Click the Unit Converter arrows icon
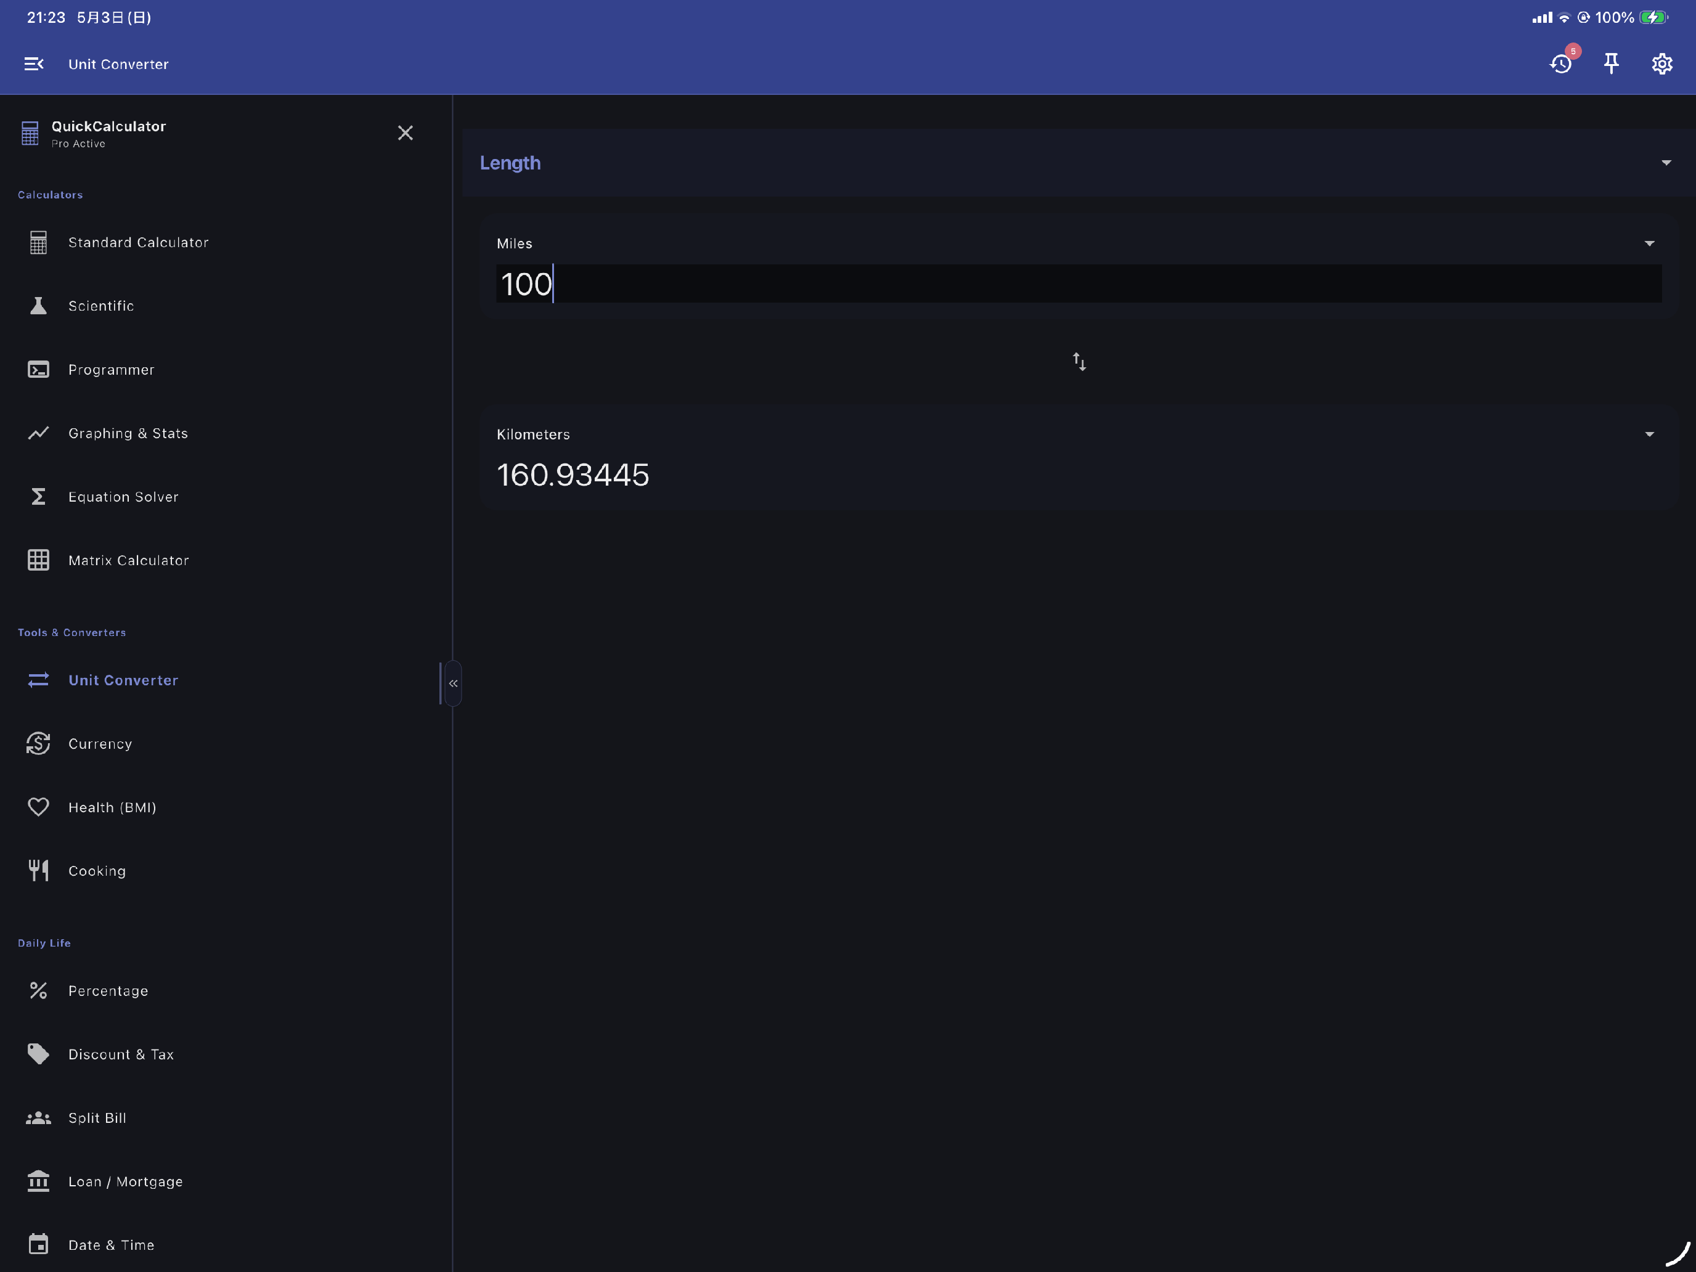 point(38,680)
